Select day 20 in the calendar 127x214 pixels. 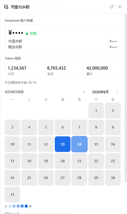coord(62,161)
